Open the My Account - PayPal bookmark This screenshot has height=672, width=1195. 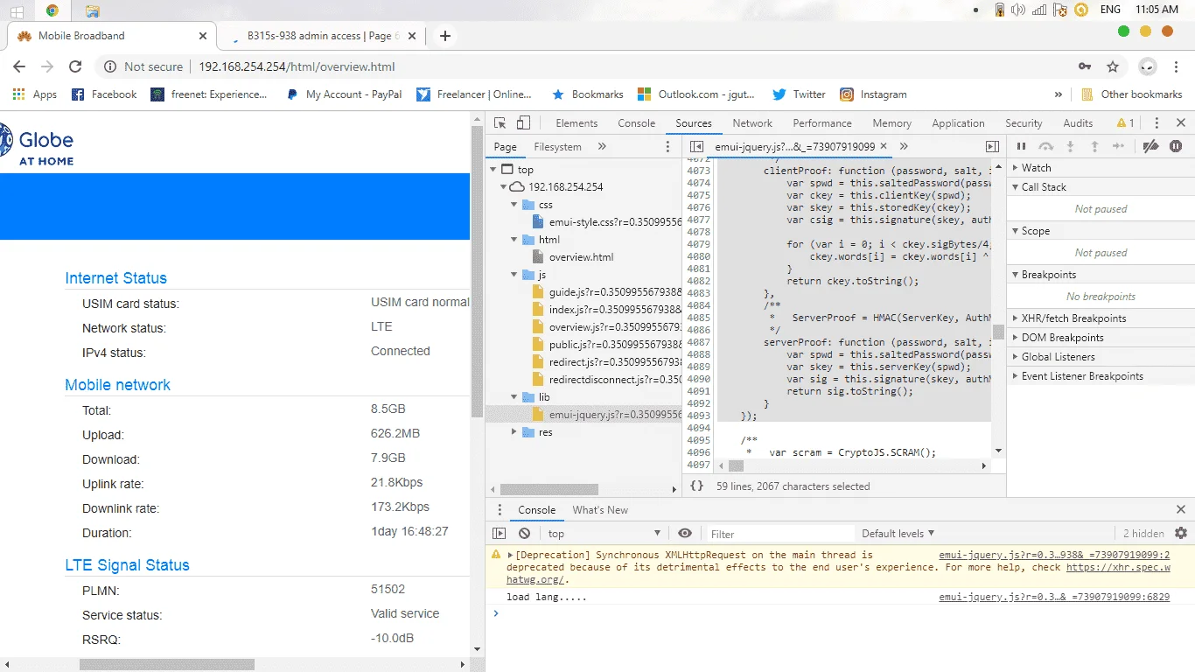click(x=344, y=94)
